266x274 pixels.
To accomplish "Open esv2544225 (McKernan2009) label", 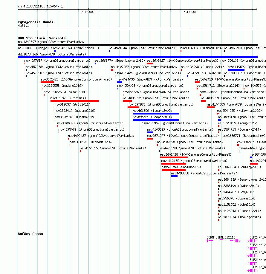I will [x=239, y=111].
